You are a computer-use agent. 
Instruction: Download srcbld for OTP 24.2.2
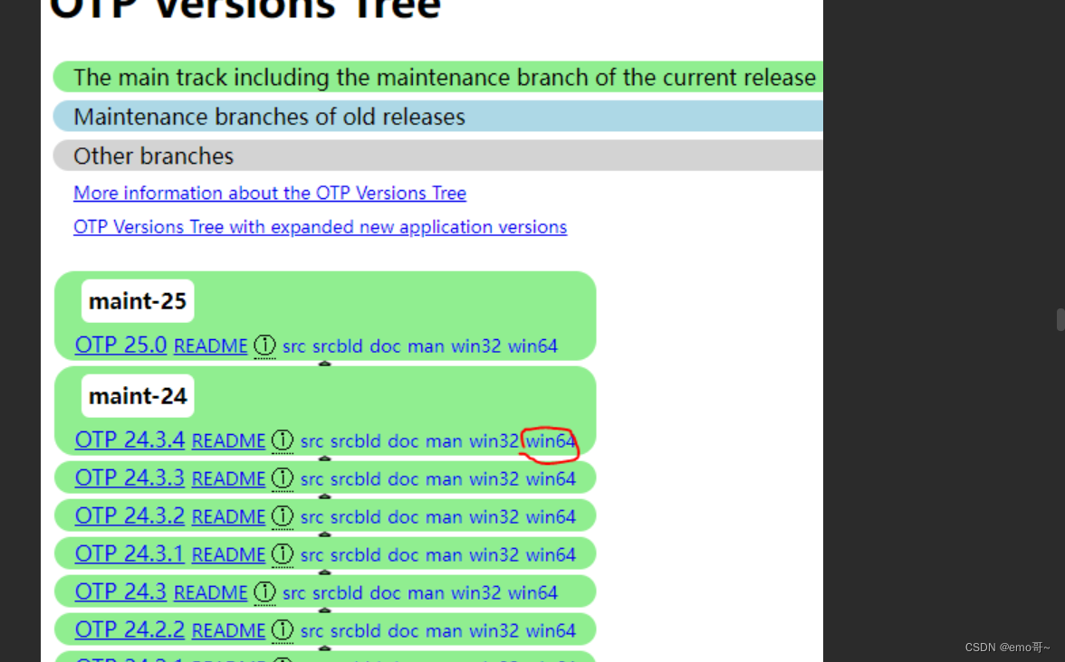tap(355, 631)
